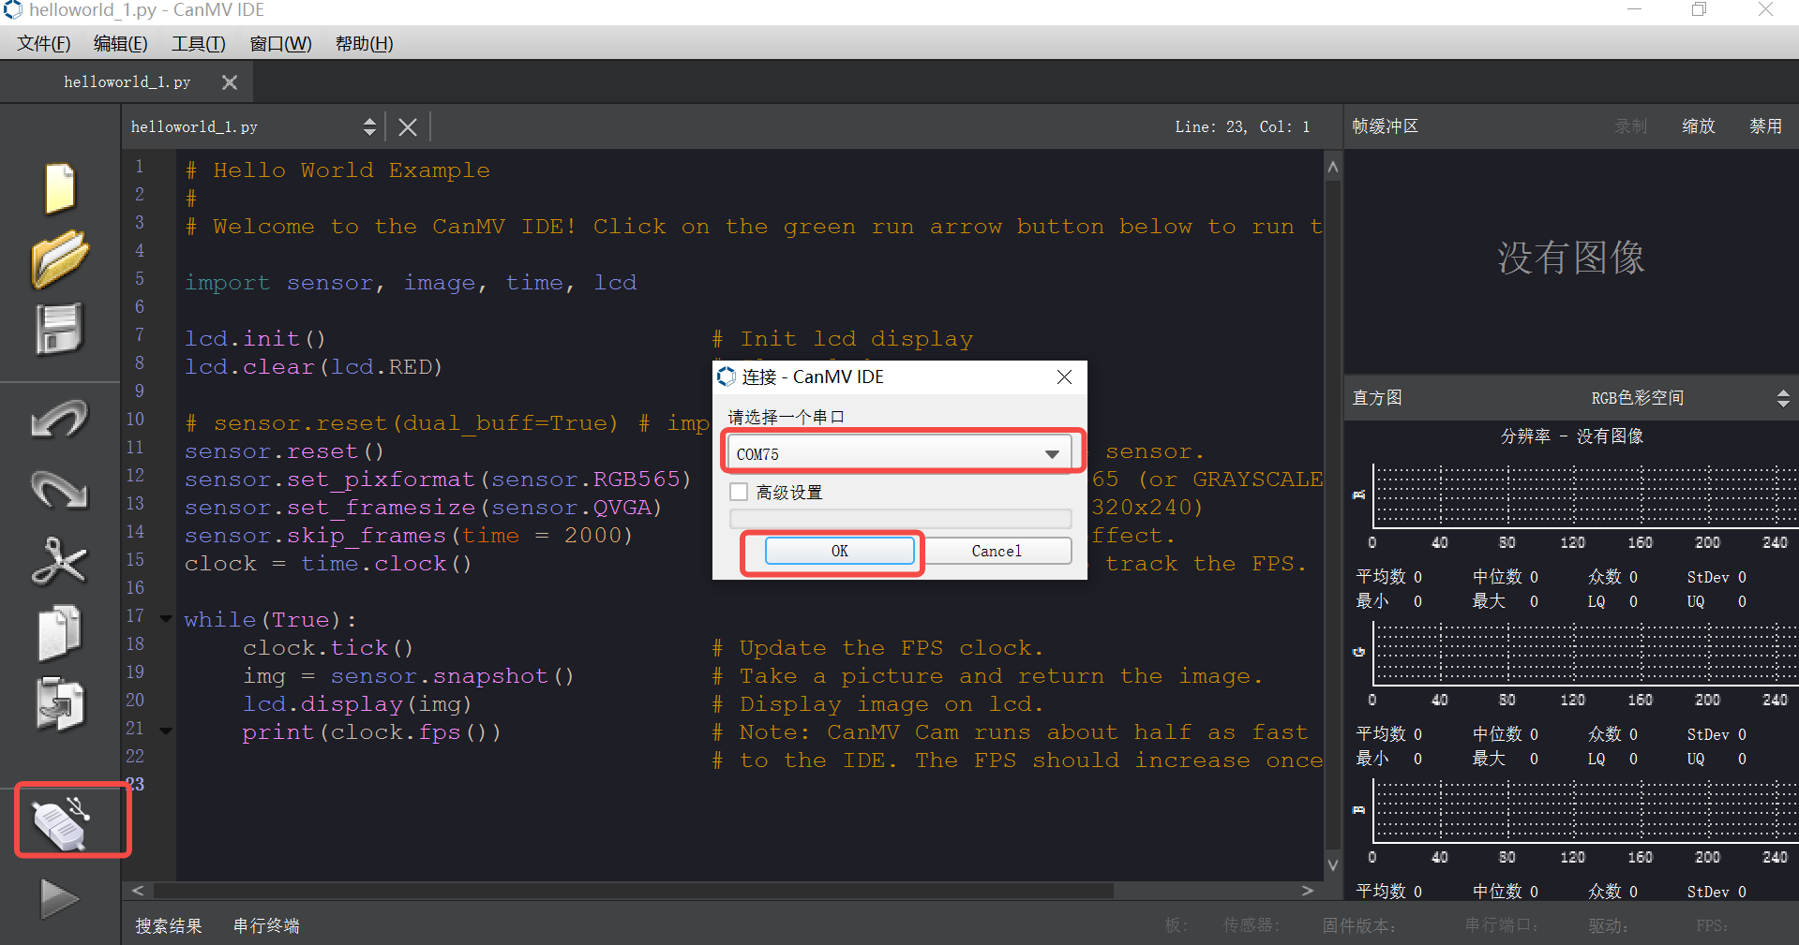Close the current document with editor X icon
Viewport: 1799px width, 945px height.
coord(408,126)
